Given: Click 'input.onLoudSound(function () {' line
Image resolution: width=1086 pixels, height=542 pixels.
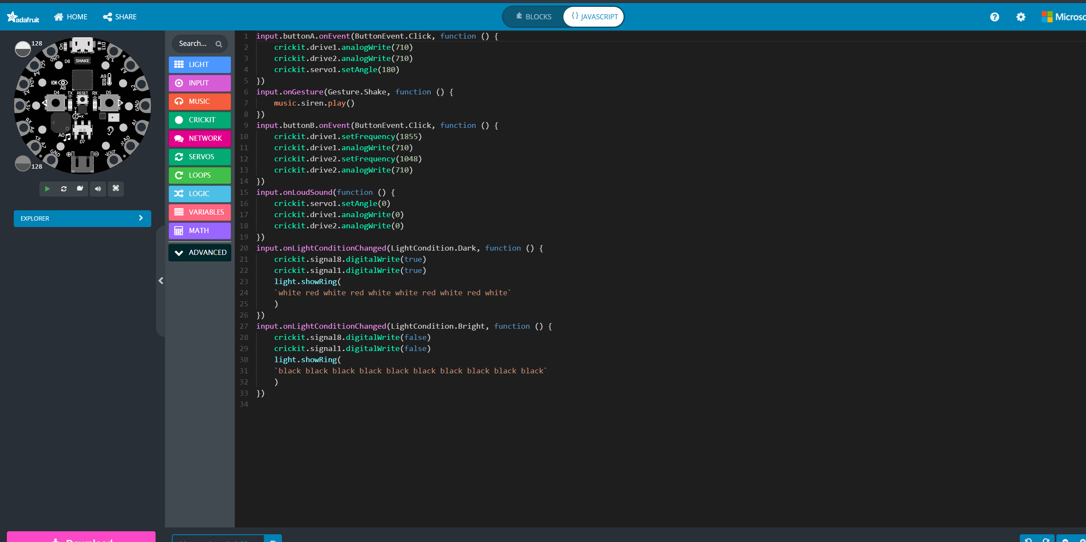Looking at the screenshot, I should [325, 192].
